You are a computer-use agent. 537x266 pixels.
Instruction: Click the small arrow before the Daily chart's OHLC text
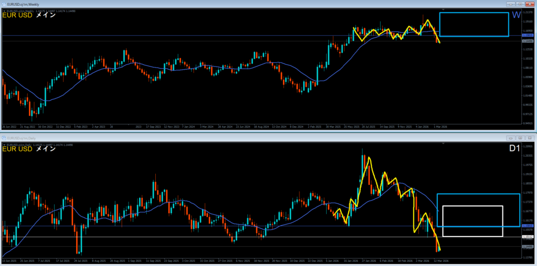[x=4, y=145]
